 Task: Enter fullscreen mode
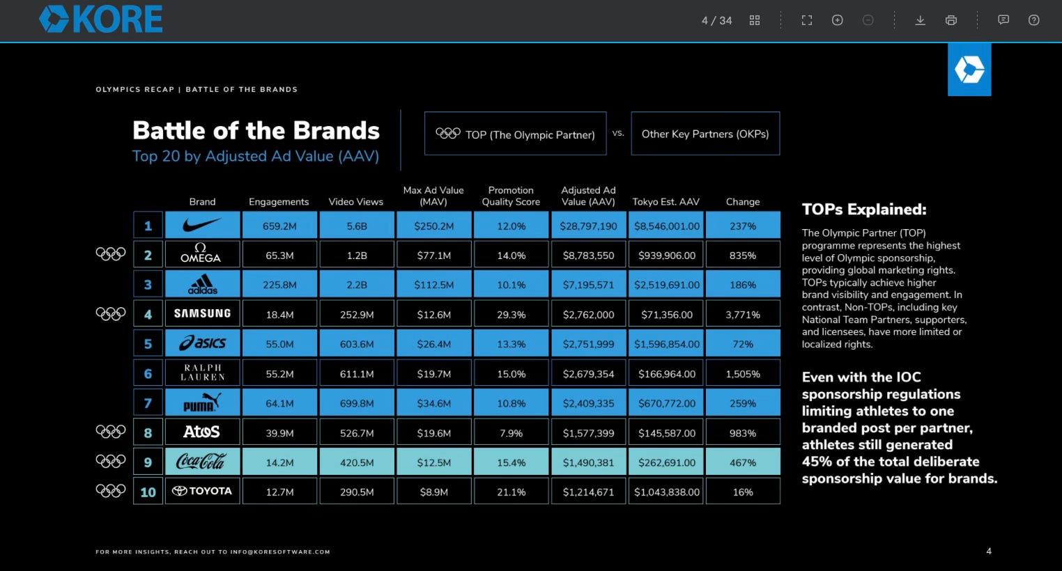click(x=807, y=20)
